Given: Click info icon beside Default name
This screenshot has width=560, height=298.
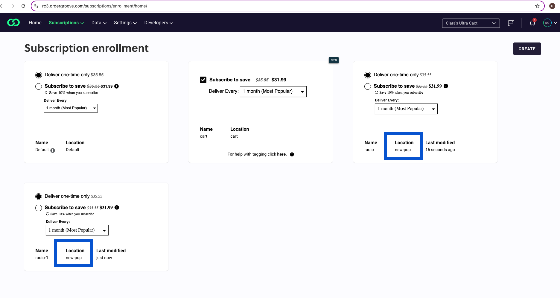Looking at the screenshot, I should pyautogui.click(x=53, y=150).
